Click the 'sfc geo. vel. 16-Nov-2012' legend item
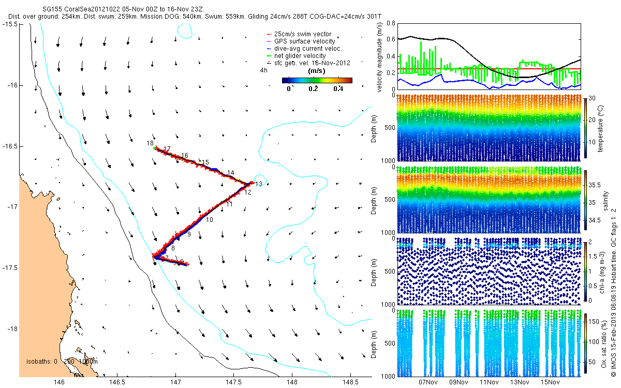621x388 pixels. point(307,63)
